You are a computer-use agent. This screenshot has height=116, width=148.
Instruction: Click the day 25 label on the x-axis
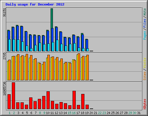coord(113,113)
